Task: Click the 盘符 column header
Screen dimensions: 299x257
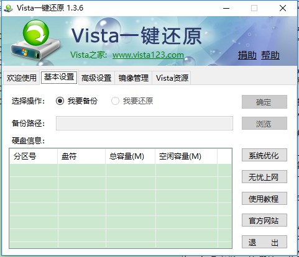Action: (x=81, y=156)
